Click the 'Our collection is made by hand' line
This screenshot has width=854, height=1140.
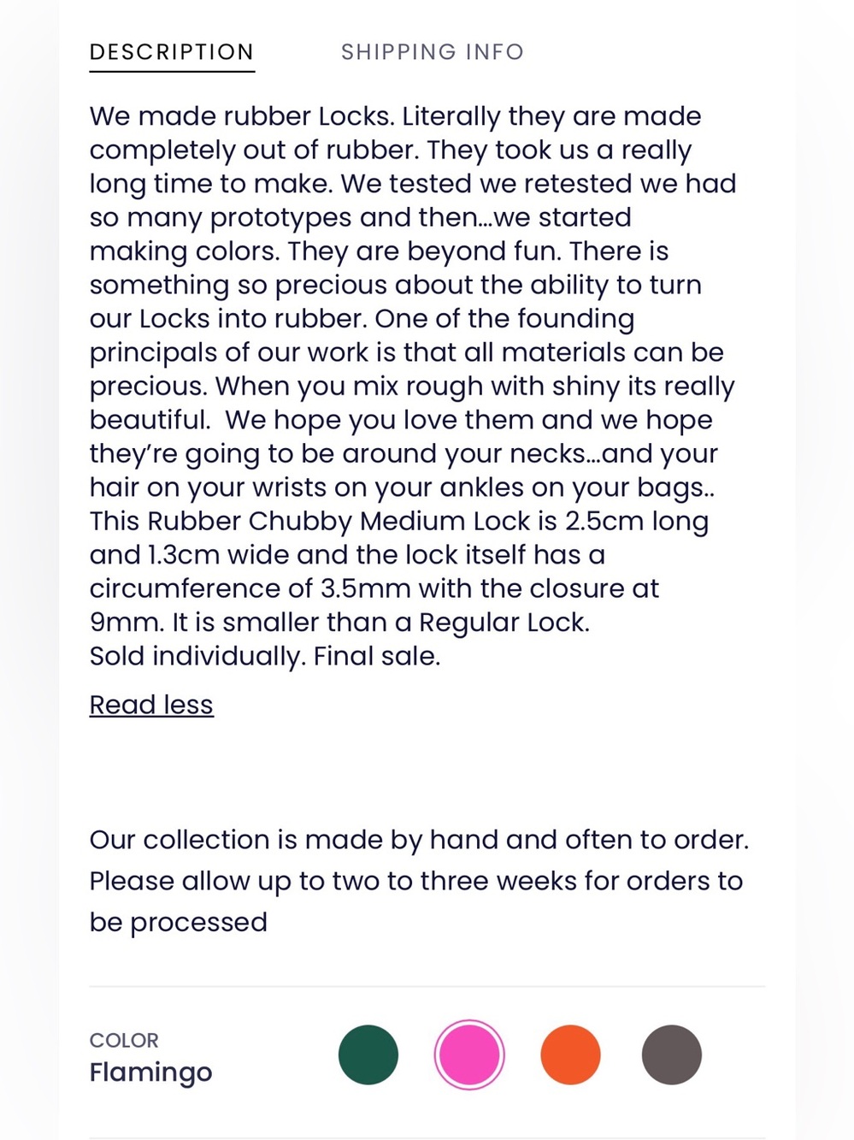419,840
